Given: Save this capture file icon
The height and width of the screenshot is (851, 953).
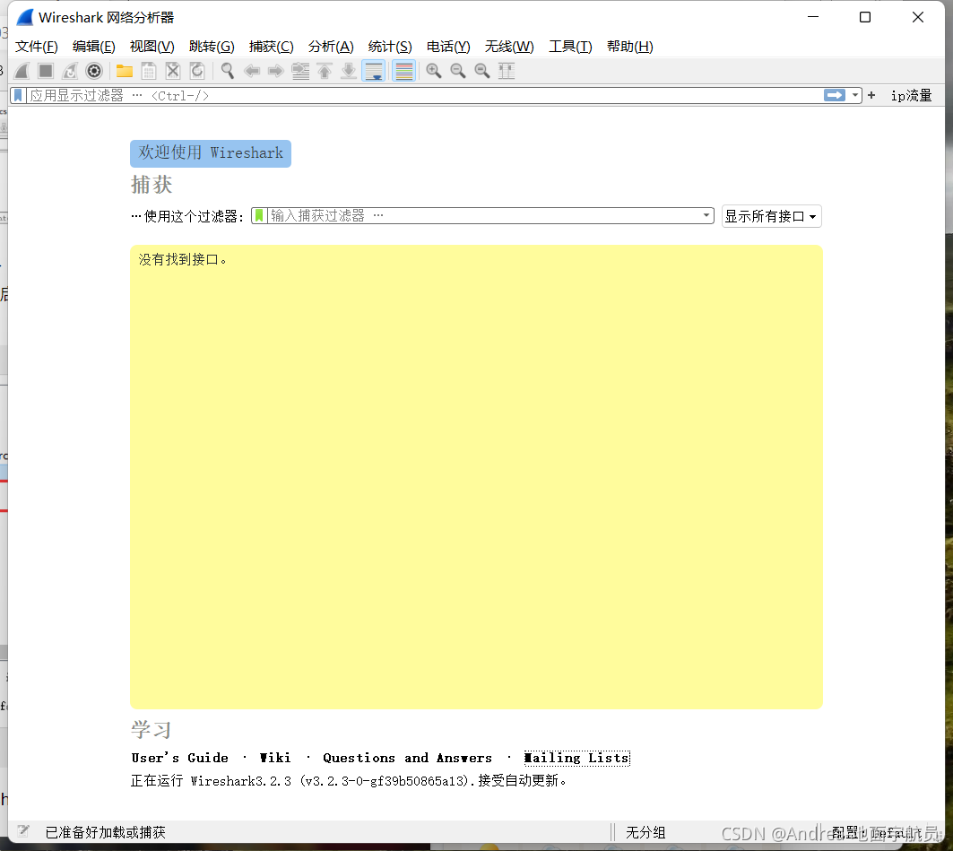Looking at the screenshot, I should point(149,71).
